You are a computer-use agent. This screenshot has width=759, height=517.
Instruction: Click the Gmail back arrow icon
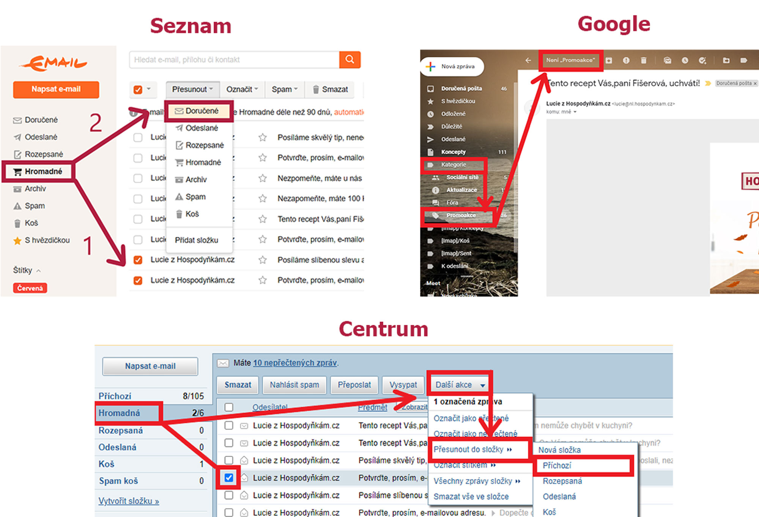pos(528,60)
